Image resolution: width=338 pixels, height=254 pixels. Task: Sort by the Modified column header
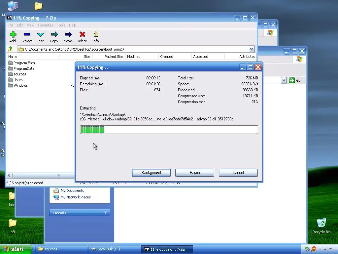coord(142,57)
